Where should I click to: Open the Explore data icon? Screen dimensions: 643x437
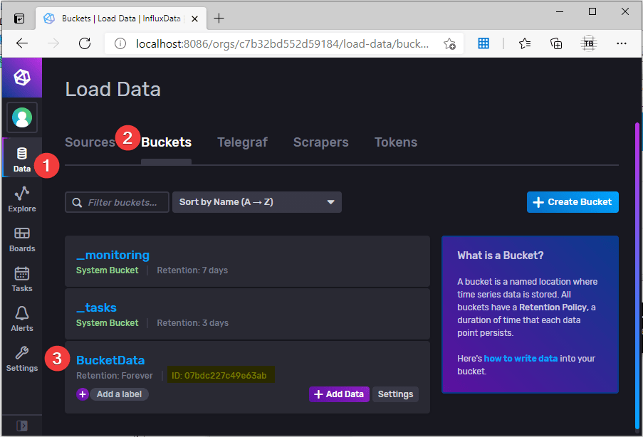point(21,198)
